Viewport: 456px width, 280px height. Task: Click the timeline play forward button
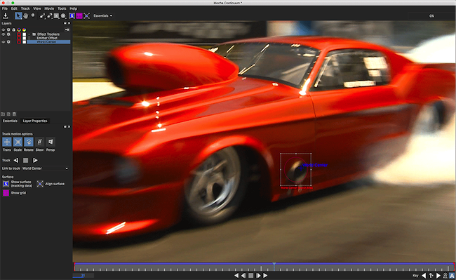pos(265,275)
